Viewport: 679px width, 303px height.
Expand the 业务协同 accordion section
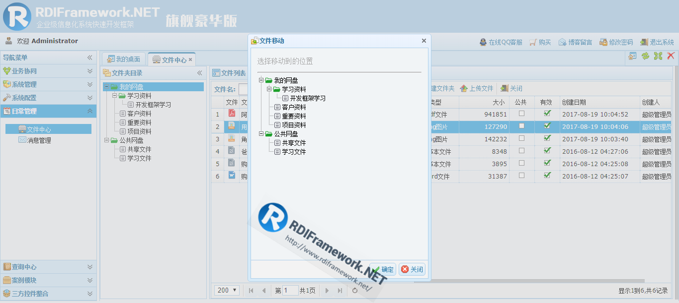90,71
